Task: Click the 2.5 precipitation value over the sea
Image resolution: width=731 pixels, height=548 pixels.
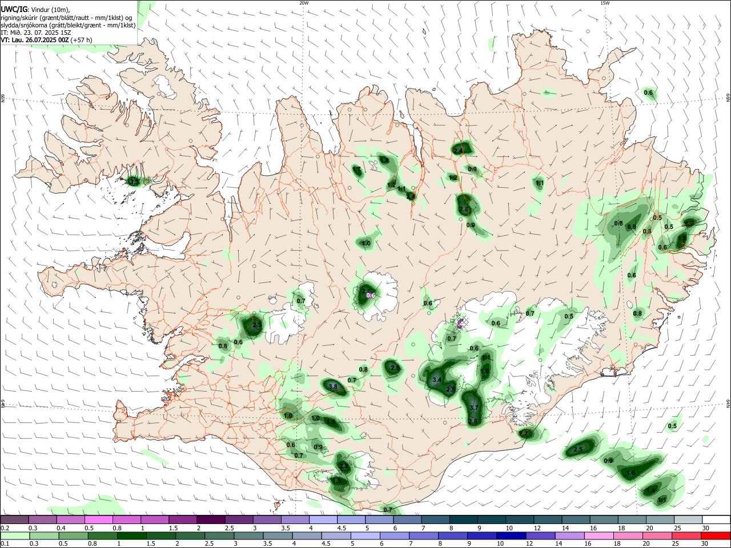Action: [578, 449]
